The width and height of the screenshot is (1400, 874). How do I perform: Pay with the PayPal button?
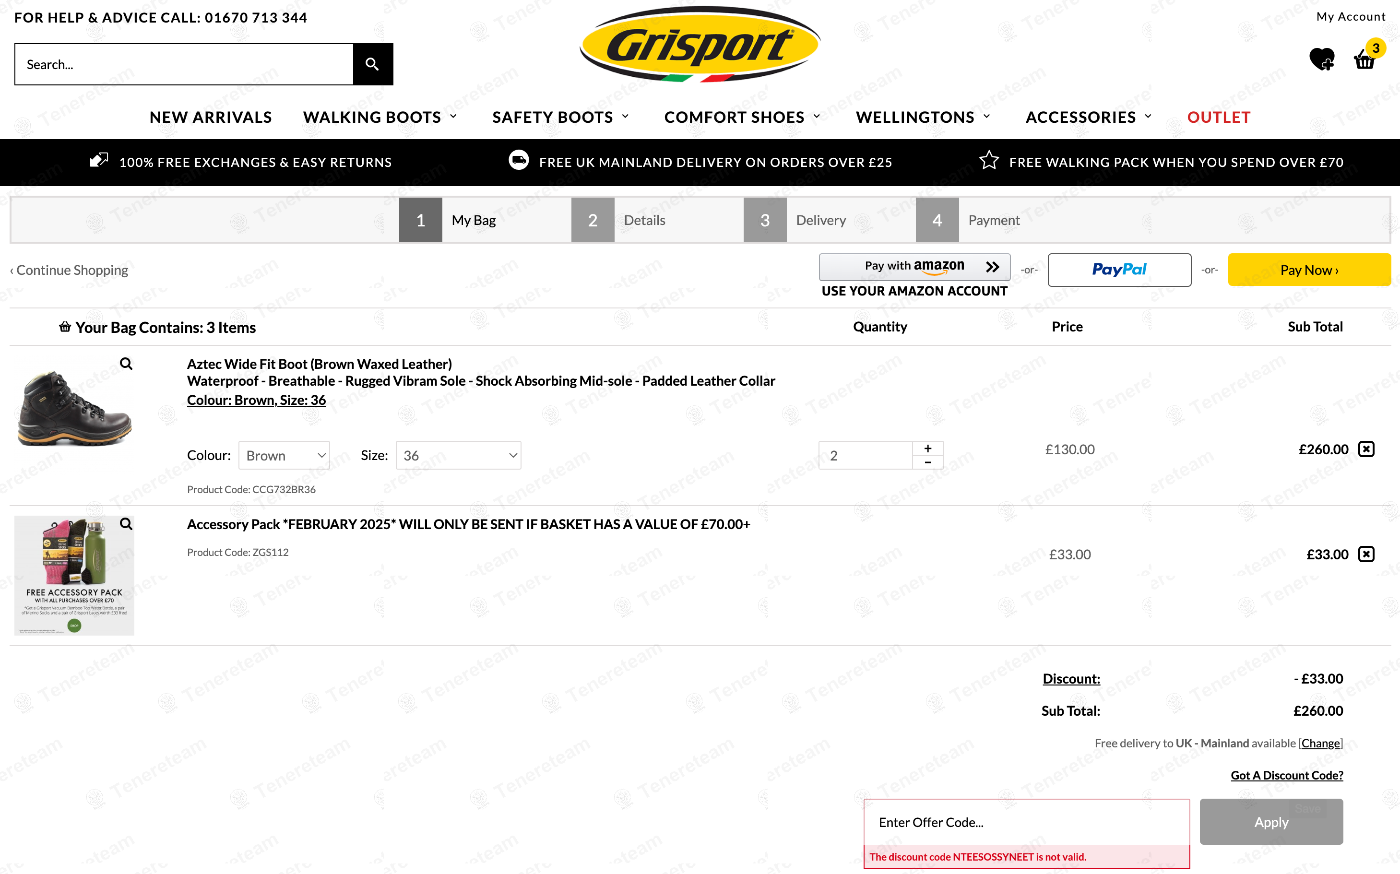(1119, 270)
